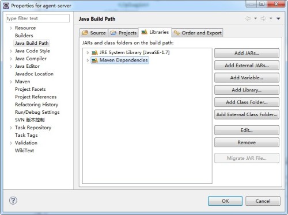The width and height of the screenshot is (288, 215).
Task: Select Java Build Path in sidebar
Action: point(32,43)
